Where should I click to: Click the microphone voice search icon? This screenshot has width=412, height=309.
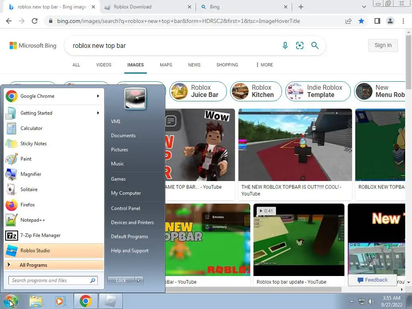(x=285, y=45)
